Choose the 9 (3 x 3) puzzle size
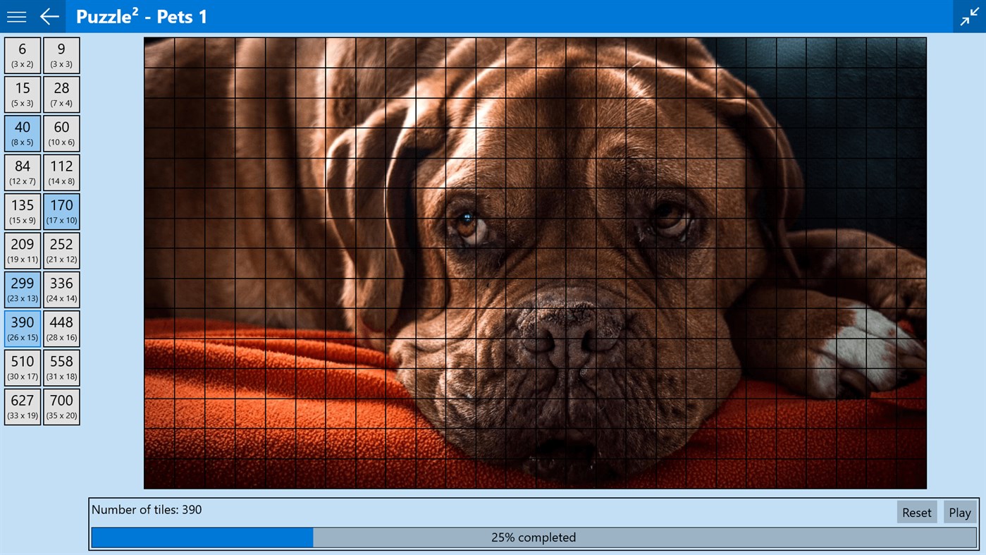 point(61,54)
